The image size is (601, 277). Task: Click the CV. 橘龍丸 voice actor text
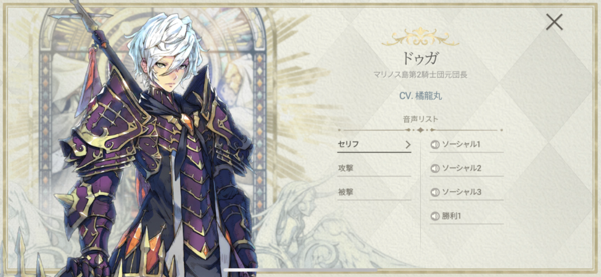click(x=420, y=95)
